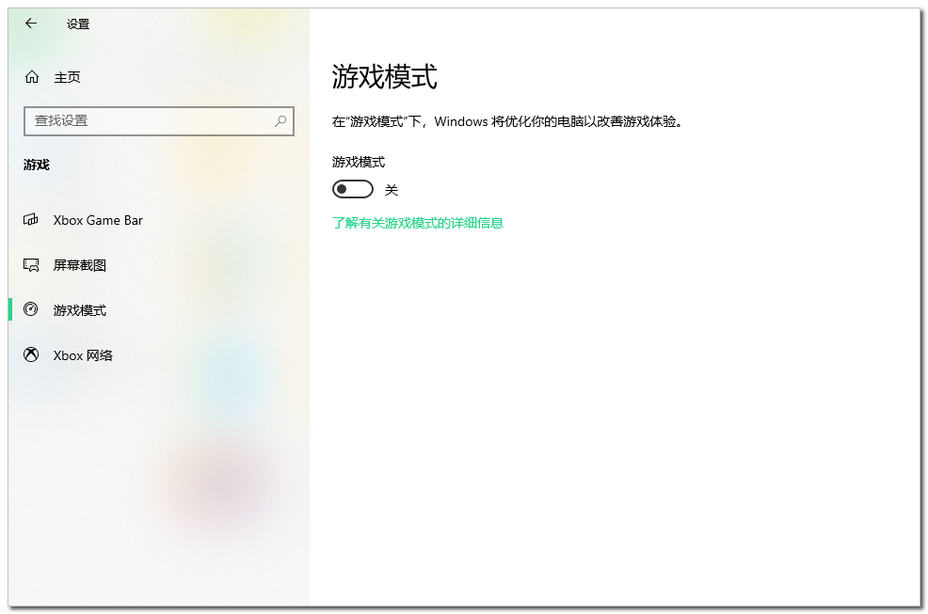Viewport: 928px width, 614px height.
Task: Click the 设置 window title text
Action: pos(78,24)
